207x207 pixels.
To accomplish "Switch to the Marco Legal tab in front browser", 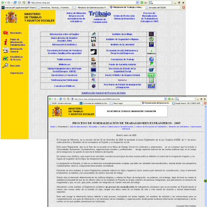I will (x=125, y=103).
